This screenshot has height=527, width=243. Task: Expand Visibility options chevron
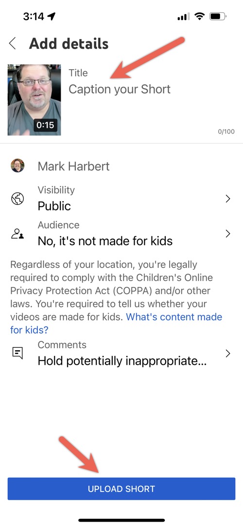(x=228, y=199)
